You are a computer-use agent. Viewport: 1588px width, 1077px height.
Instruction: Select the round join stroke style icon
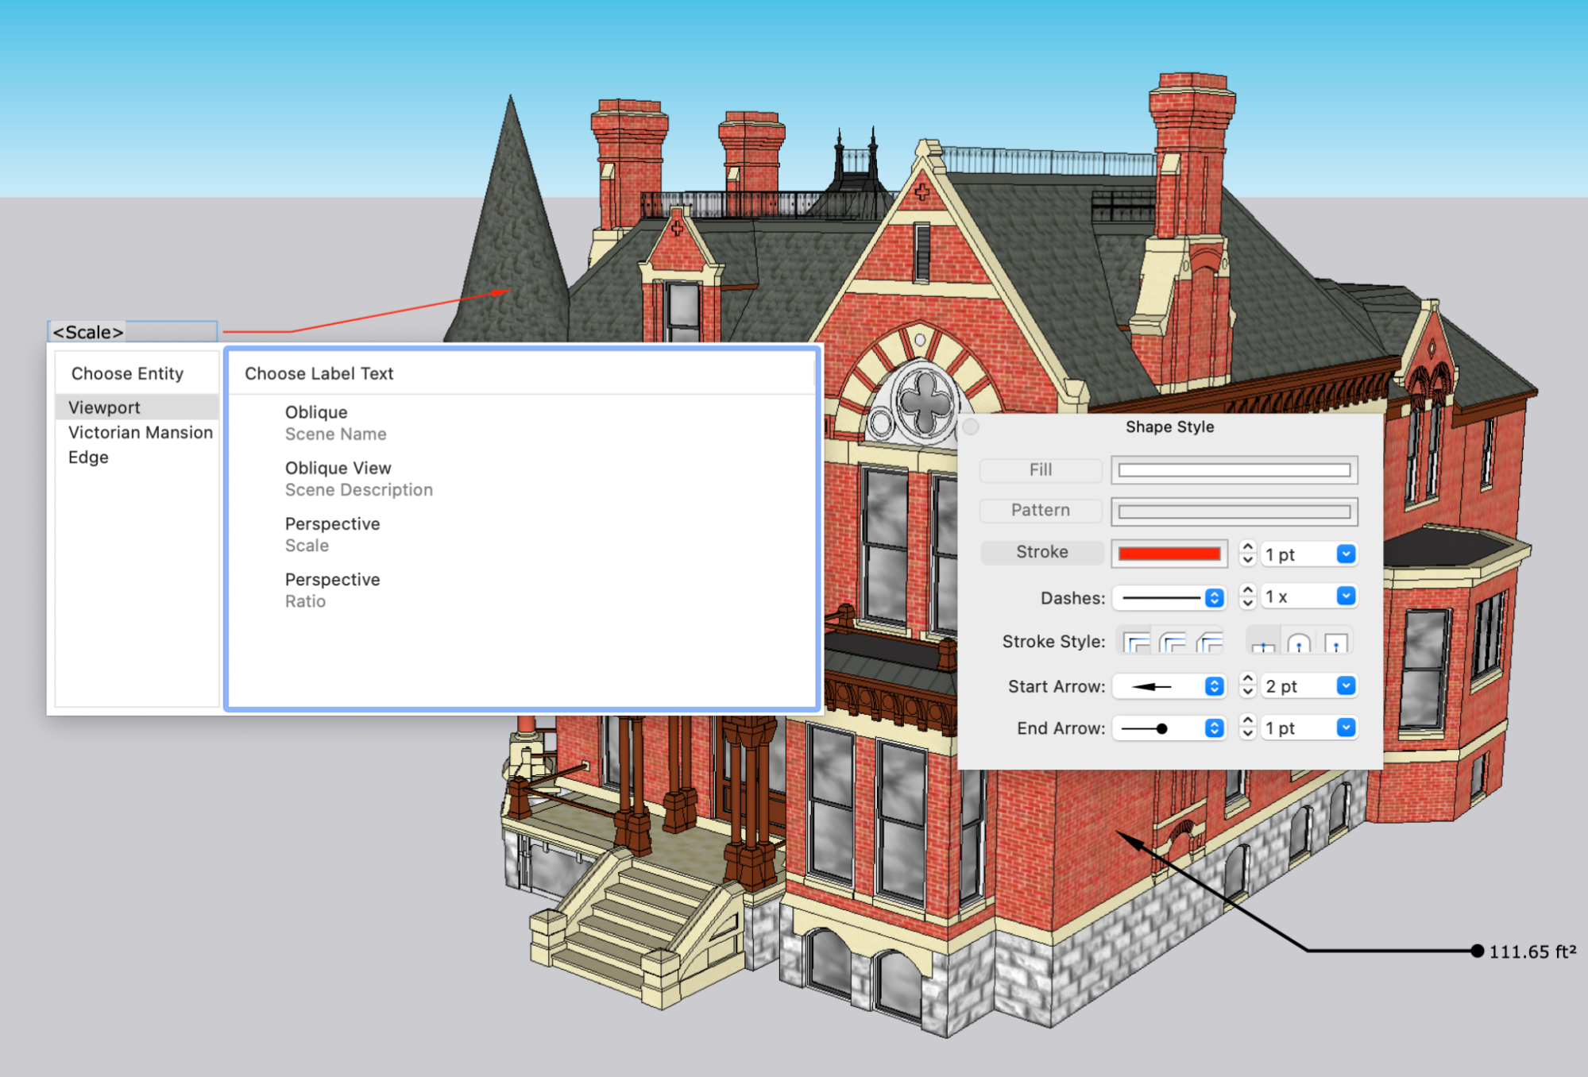(x=1173, y=643)
